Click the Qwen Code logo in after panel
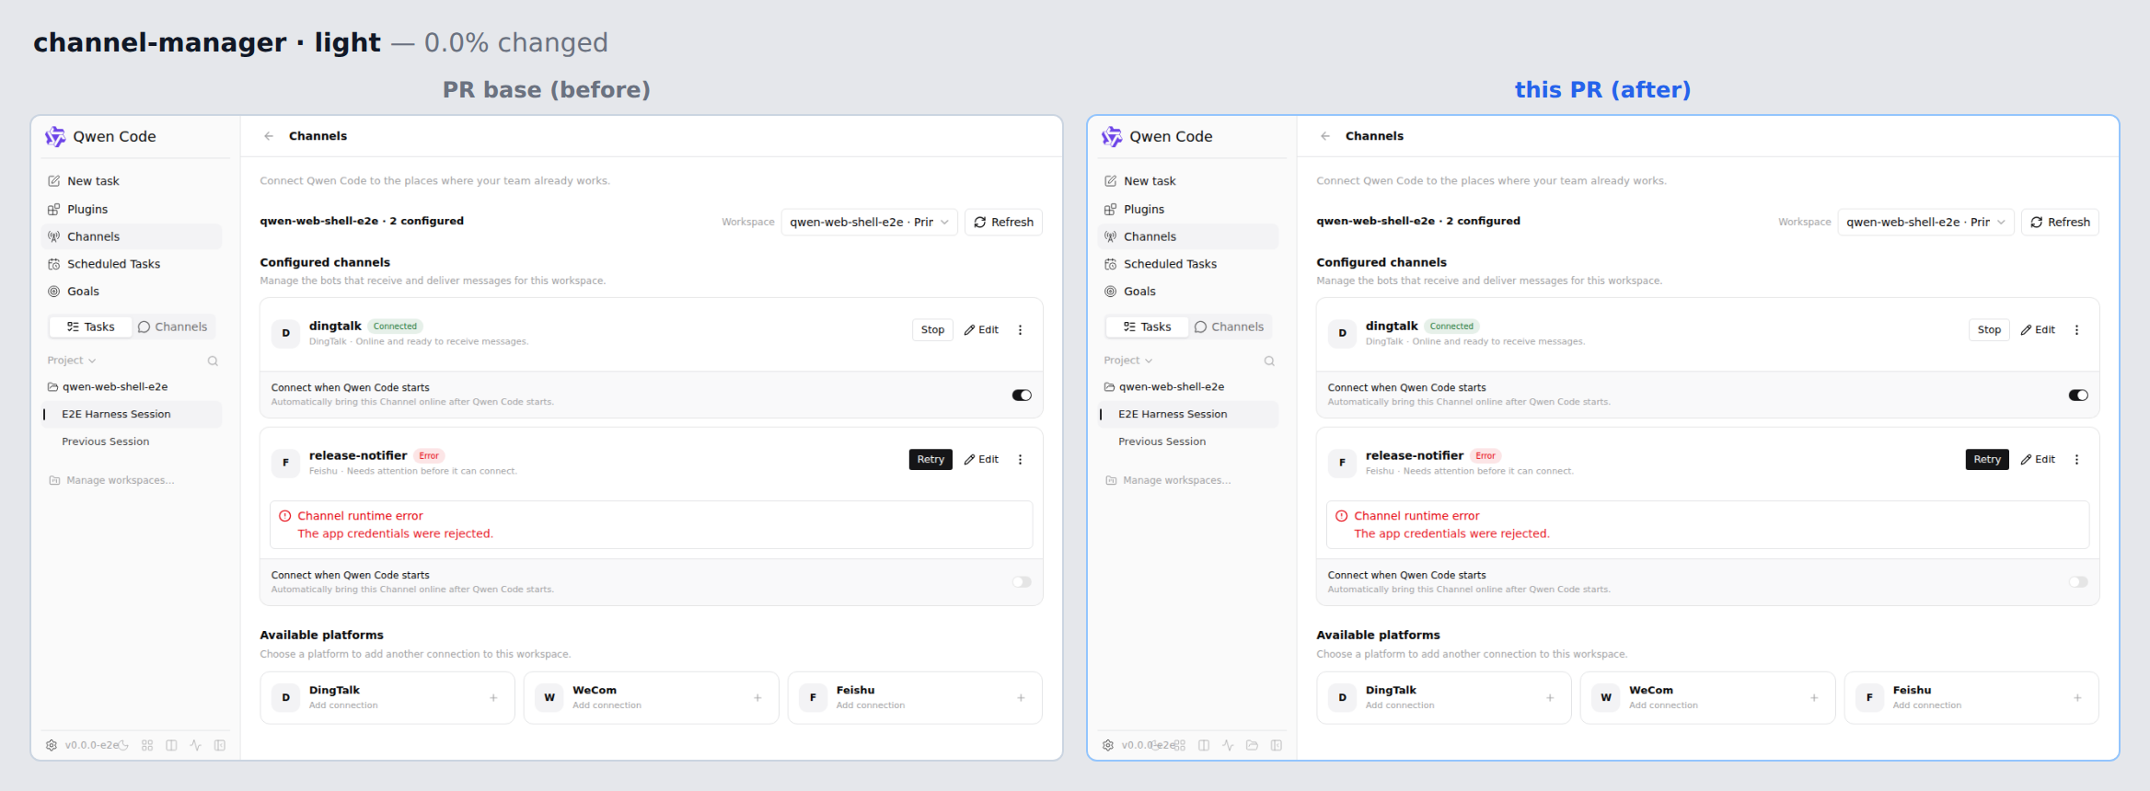 [x=1112, y=136]
